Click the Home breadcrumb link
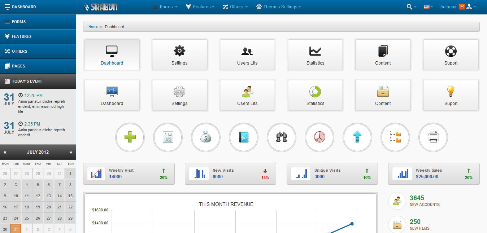Image resolution: width=487 pixels, height=233 pixels. pyautogui.click(x=93, y=27)
